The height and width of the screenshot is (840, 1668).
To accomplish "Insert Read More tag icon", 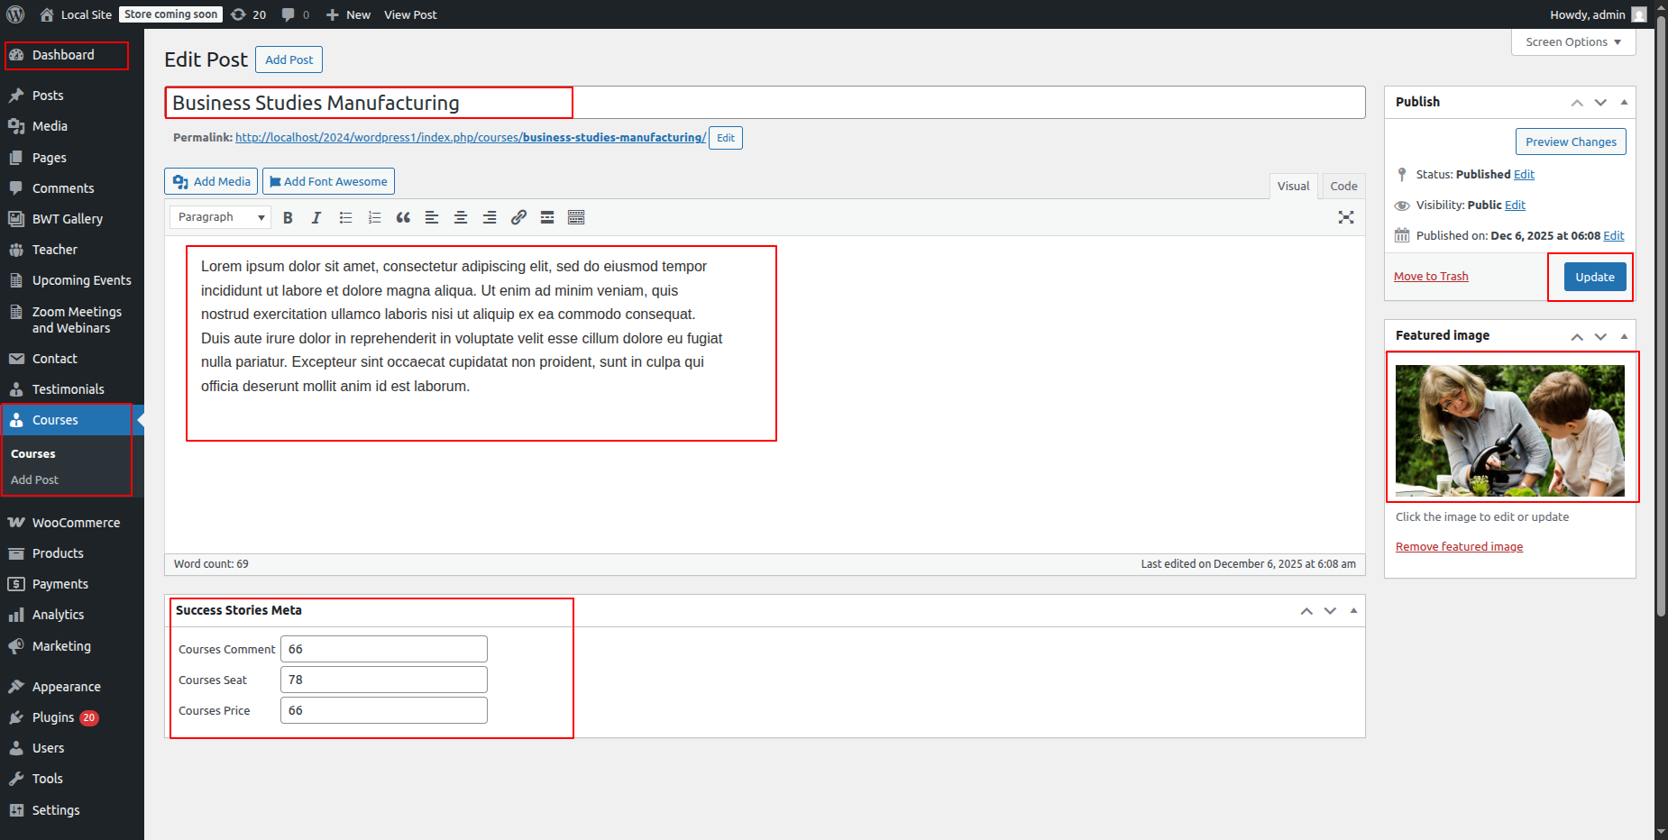I will pyautogui.click(x=547, y=218).
